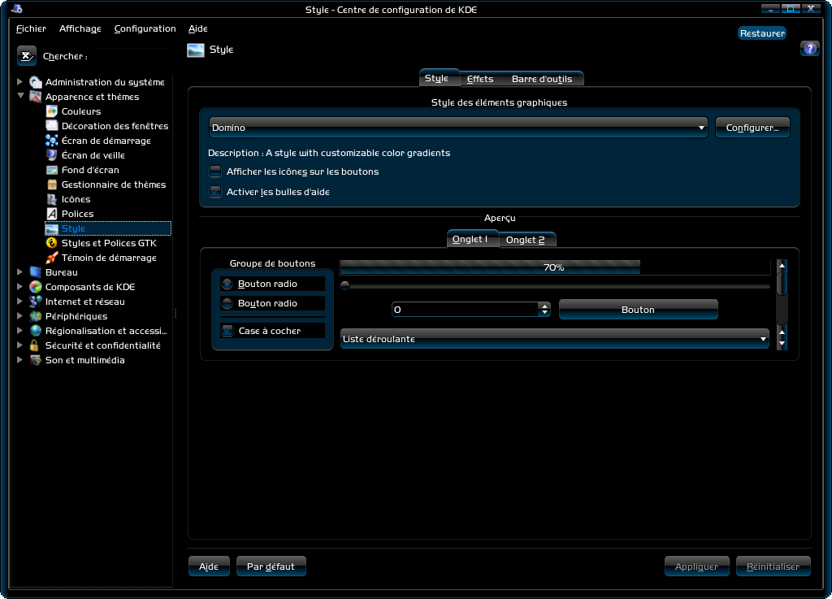This screenshot has width=832, height=599.
Task: Click the blue help question mark icon
Action: pos(810,48)
